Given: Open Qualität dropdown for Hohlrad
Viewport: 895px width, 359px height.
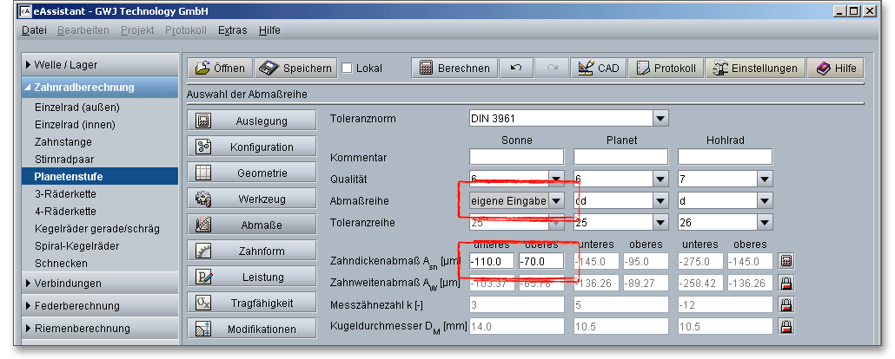Looking at the screenshot, I should [x=765, y=179].
